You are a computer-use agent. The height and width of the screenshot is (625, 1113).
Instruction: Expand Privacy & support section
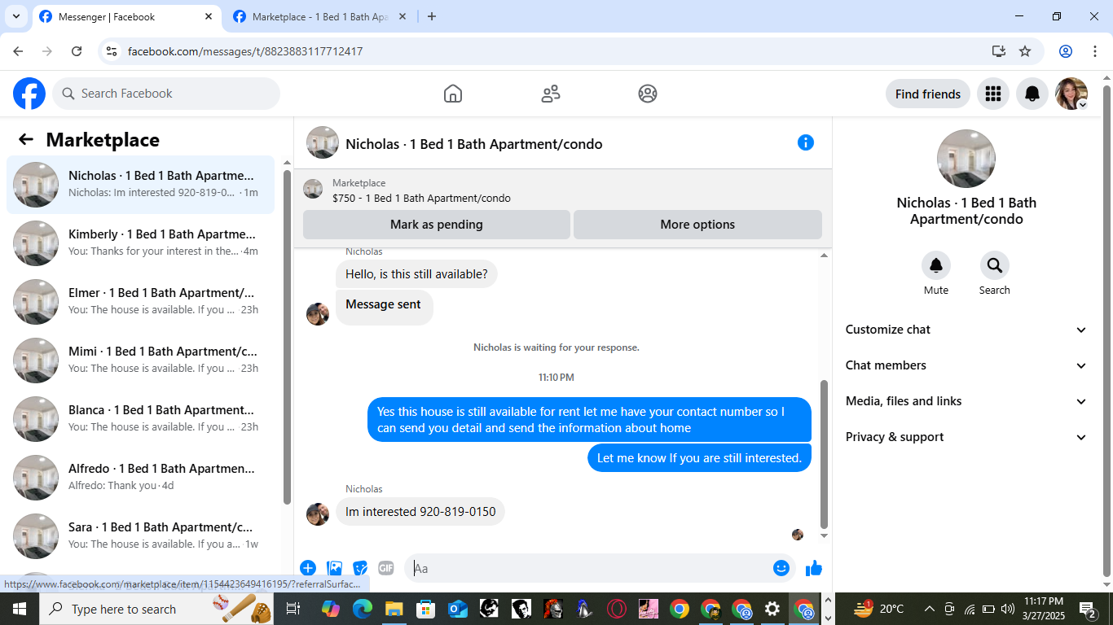[966, 437]
